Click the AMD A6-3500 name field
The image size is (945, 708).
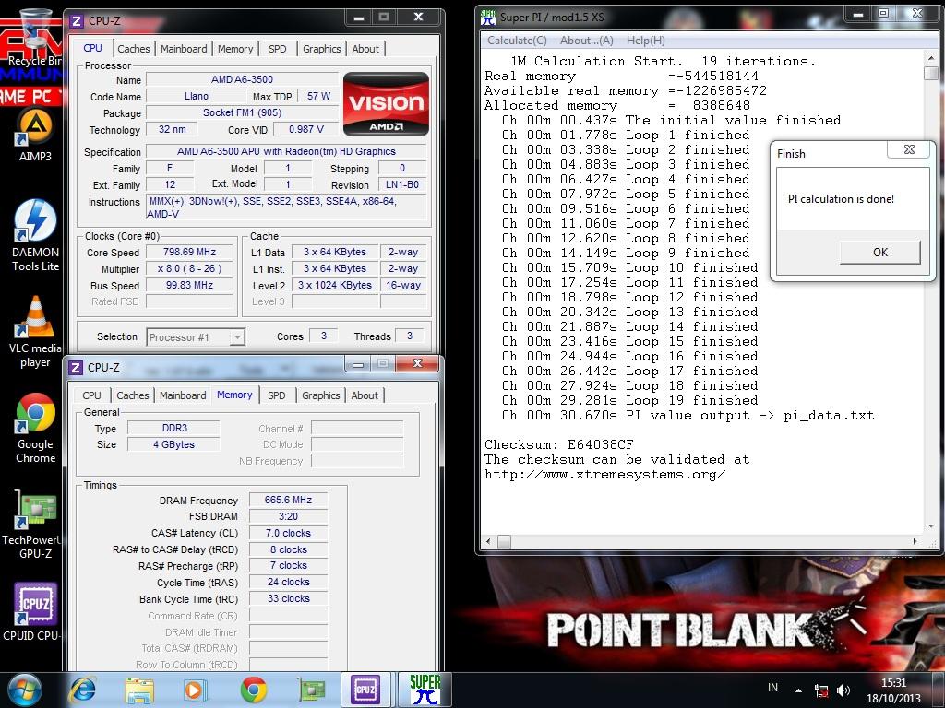242,79
